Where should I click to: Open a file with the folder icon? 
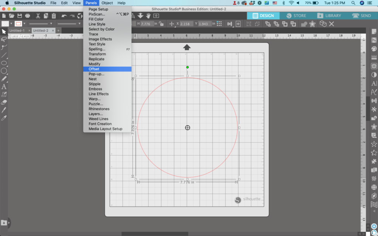pos(11,16)
